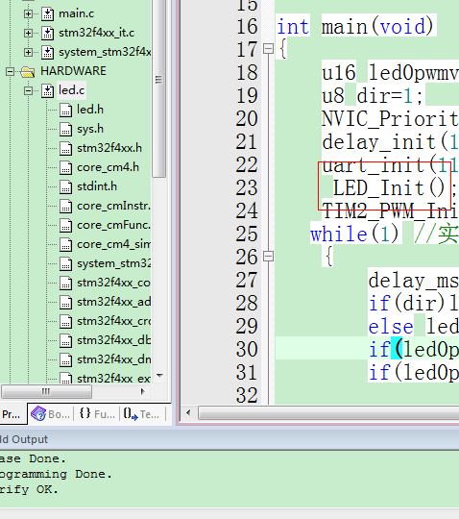Collapse the led.c file node

(28, 90)
